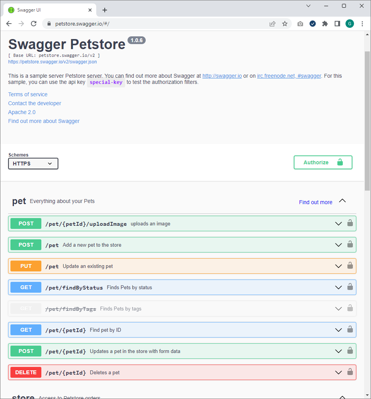Image resolution: width=371 pixels, height=399 pixels.
Task: Click the green POST badge for uploadImage
Action: (26, 223)
